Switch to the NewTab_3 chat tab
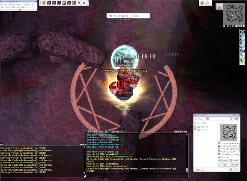This screenshot has height=181, width=247. (117, 132)
